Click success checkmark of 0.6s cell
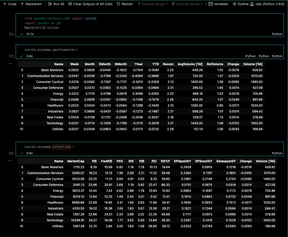This screenshot has height=237, width=288. pyautogui.click(x=22, y=56)
